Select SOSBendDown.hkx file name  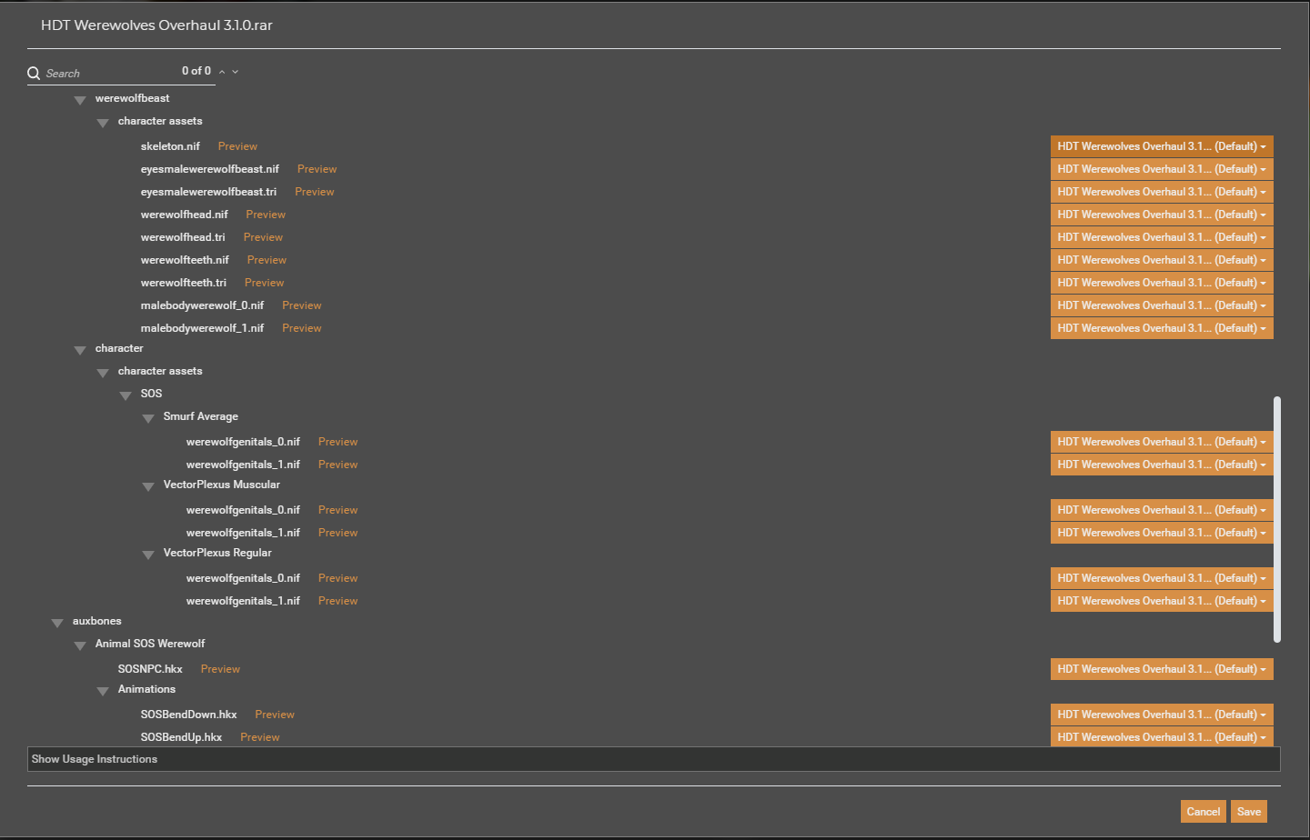188,715
